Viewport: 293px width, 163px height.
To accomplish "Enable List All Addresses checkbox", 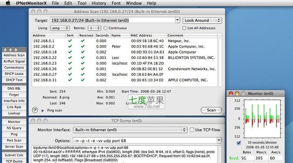I will pyautogui.click(x=184, y=28).
